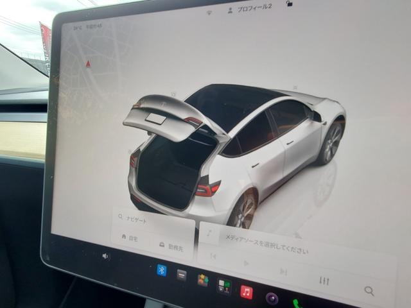
Task: Tap the media search magnifier icon
Action: [x=369, y=291]
